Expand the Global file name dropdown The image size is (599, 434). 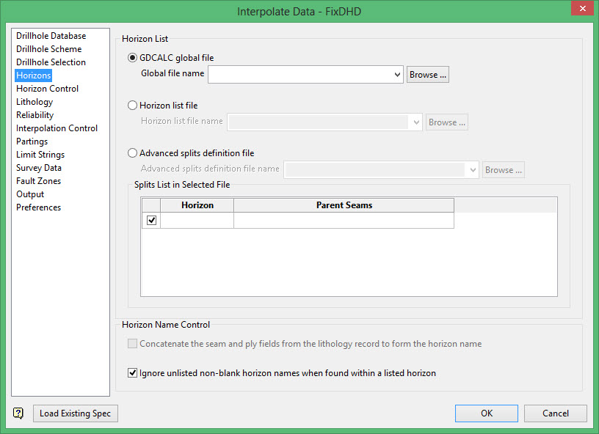click(x=397, y=74)
